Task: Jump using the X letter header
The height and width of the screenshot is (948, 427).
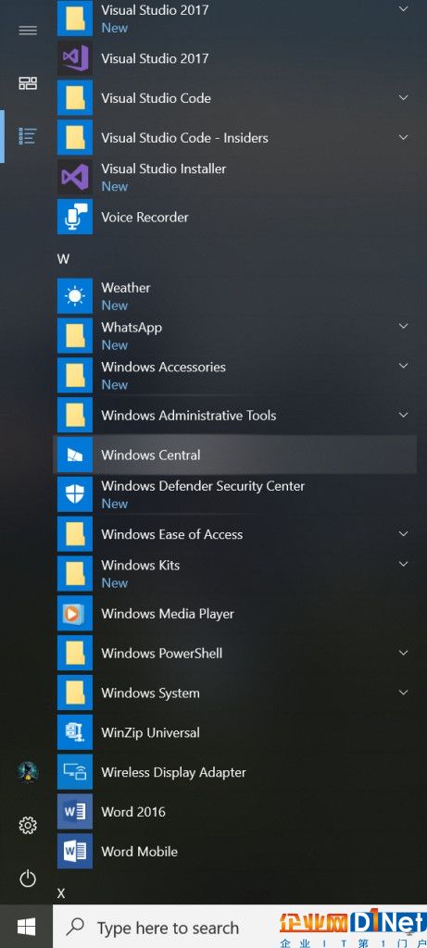Action: (x=61, y=893)
